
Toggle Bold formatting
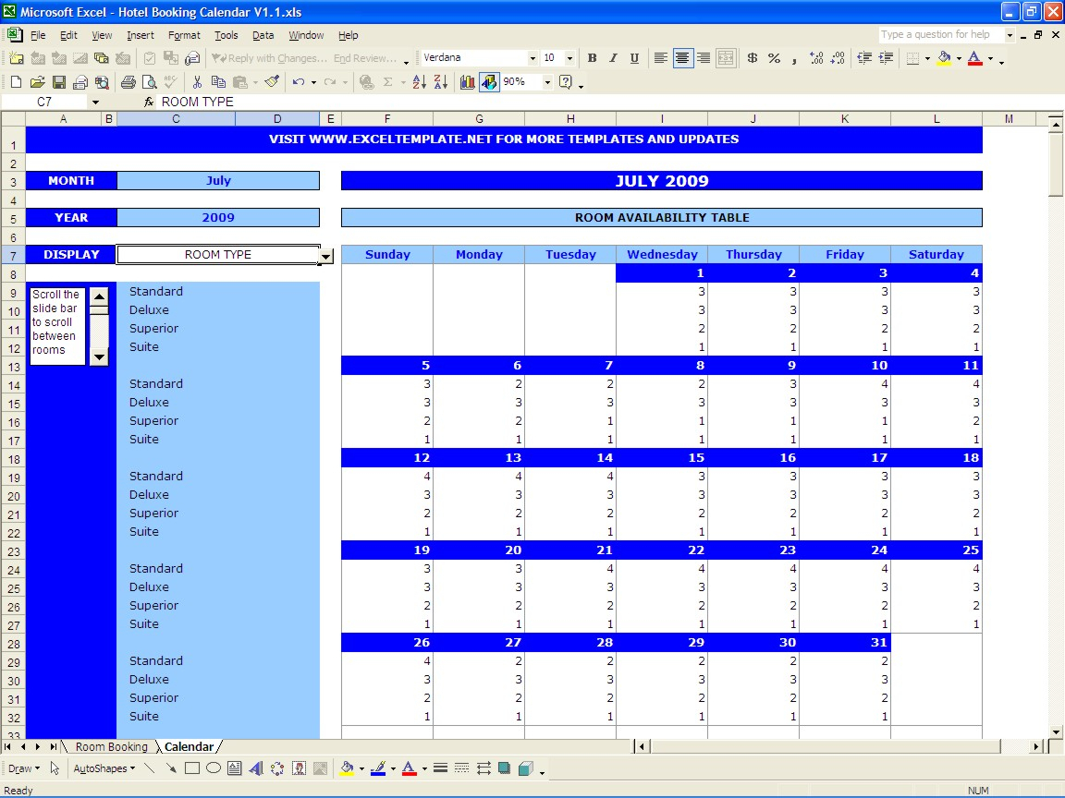pos(592,58)
